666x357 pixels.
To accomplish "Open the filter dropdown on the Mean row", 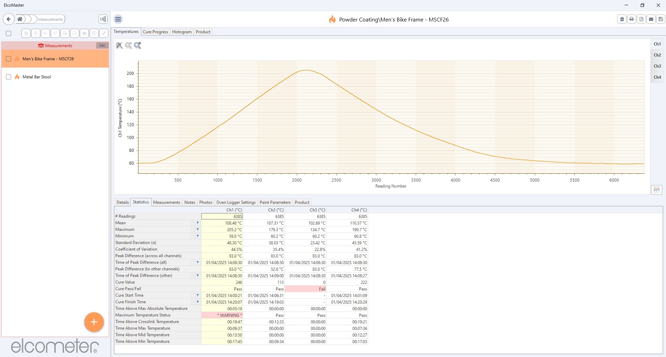I will tap(197, 223).
